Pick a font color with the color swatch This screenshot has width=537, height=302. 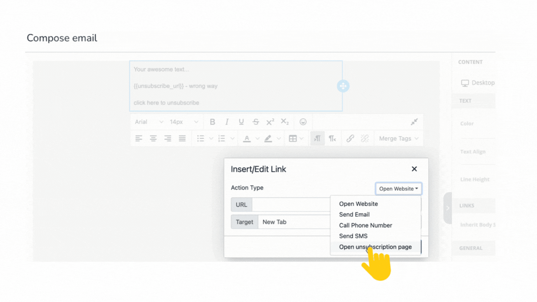pyautogui.click(x=247, y=138)
